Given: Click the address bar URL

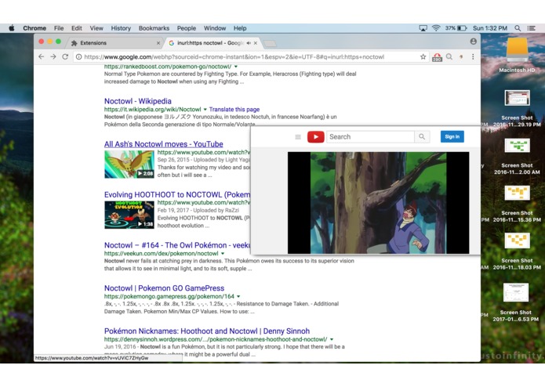Looking at the screenshot, I should 234,57.
